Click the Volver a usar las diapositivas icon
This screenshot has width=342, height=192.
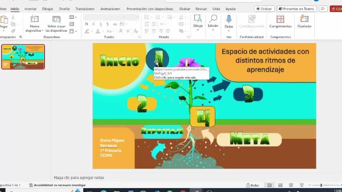click(x=56, y=19)
